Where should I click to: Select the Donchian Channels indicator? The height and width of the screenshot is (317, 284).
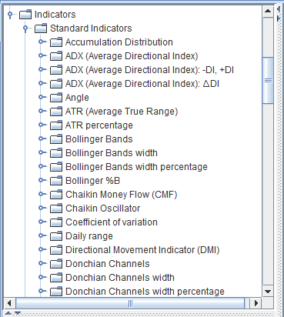pos(108,264)
